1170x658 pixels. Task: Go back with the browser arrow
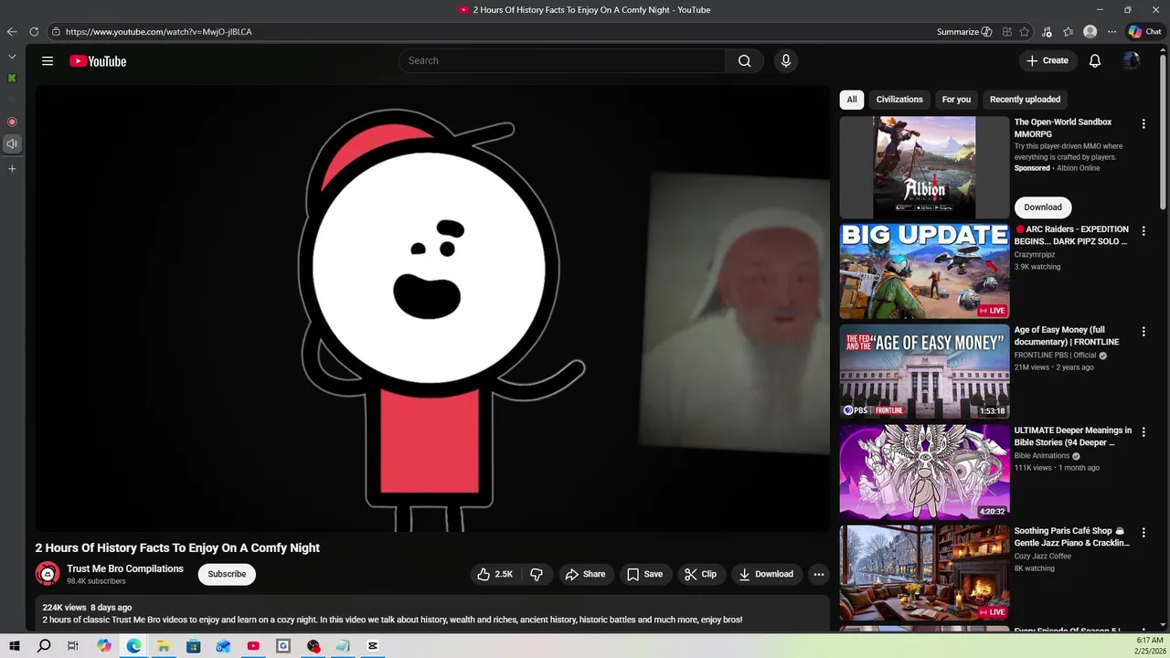coord(12,32)
